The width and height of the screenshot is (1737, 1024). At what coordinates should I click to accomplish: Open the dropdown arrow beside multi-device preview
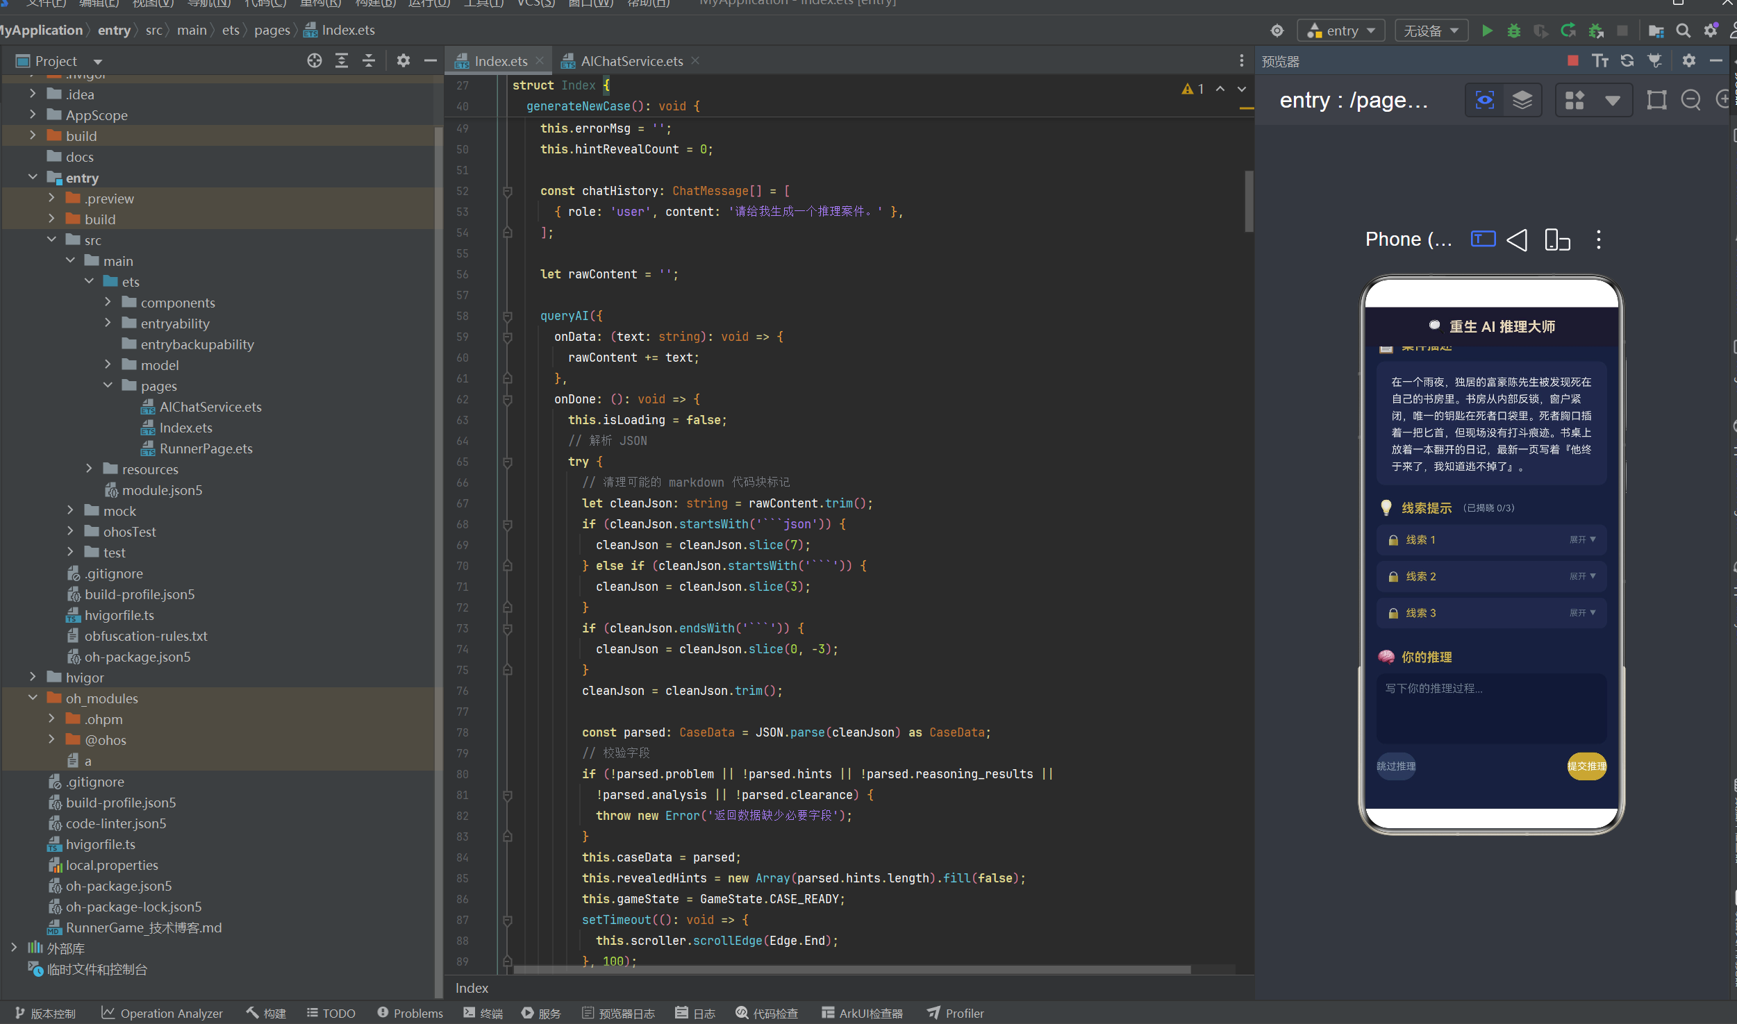click(1613, 101)
